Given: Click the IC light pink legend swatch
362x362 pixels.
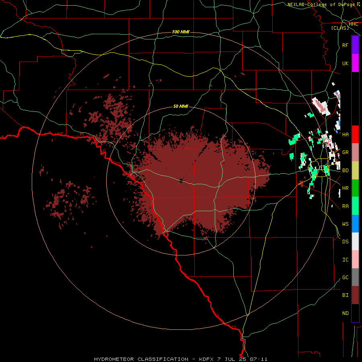Looking at the screenshot, I should [355, 259].
